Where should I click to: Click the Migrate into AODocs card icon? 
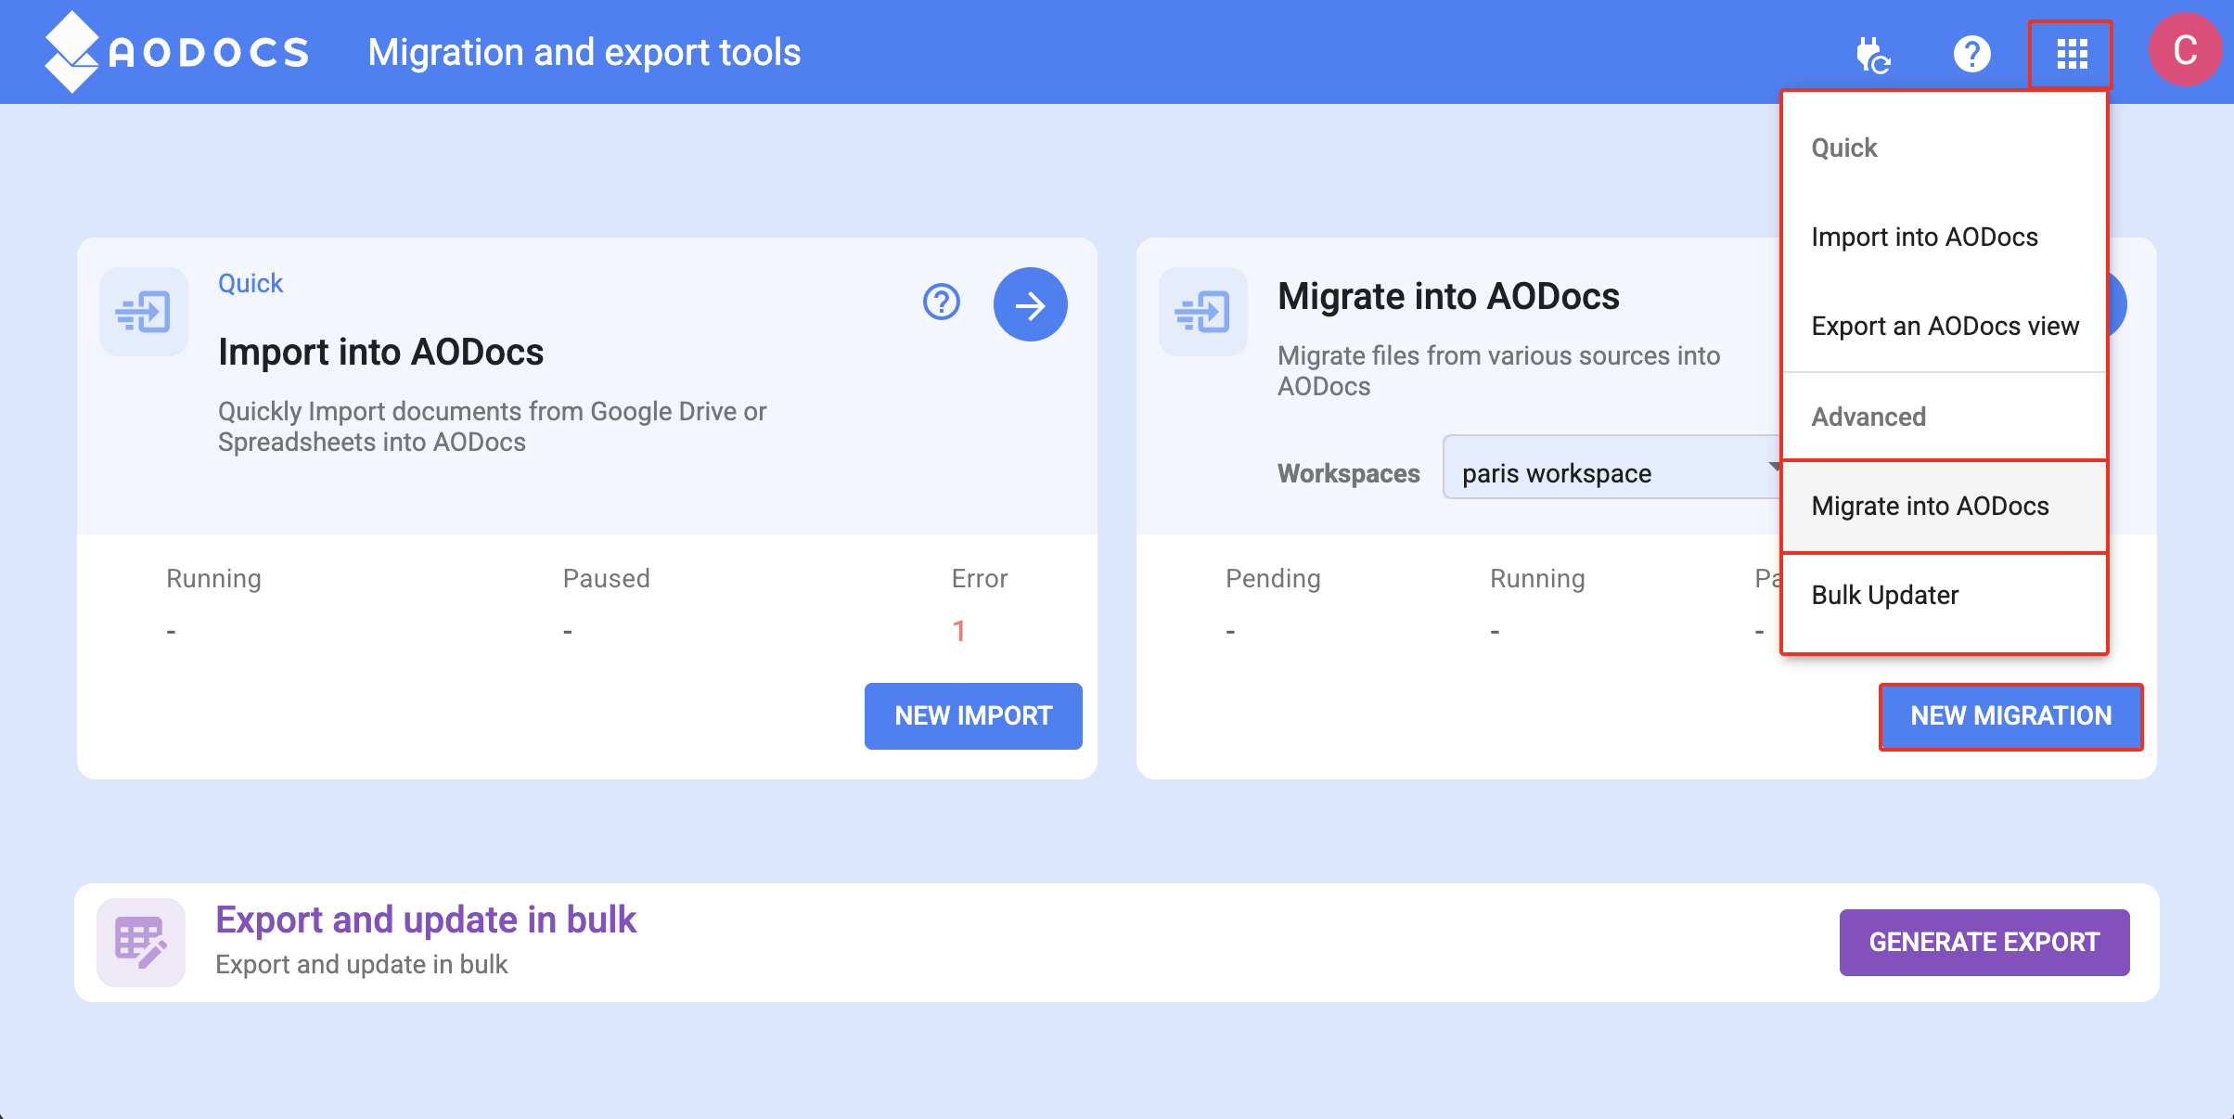(1202, 312)
